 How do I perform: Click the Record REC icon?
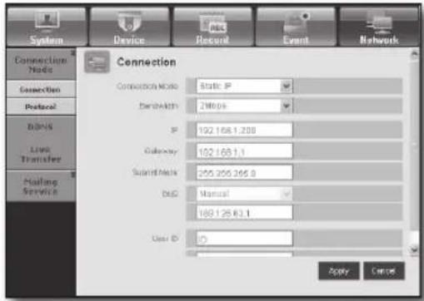213,22
